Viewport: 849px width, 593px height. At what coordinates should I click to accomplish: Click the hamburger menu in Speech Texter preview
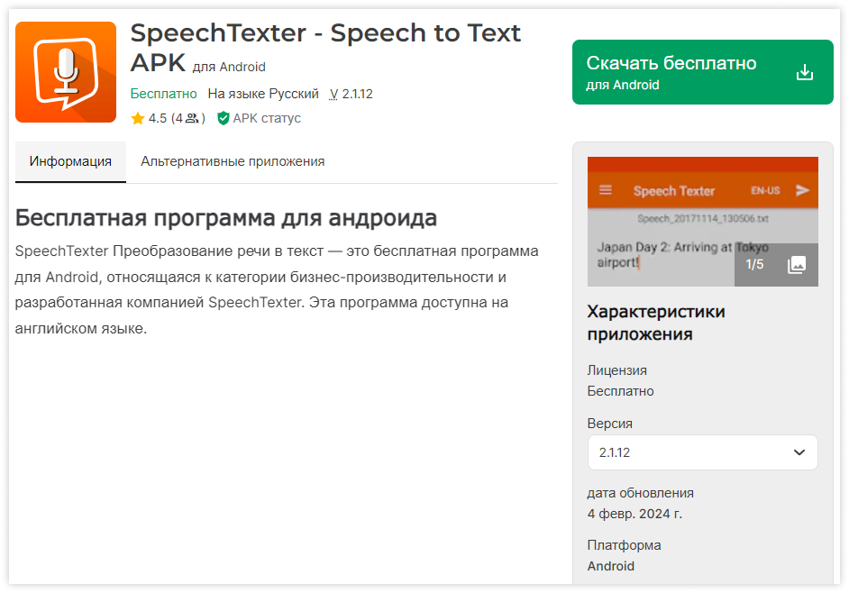click(x=606, y=190)
